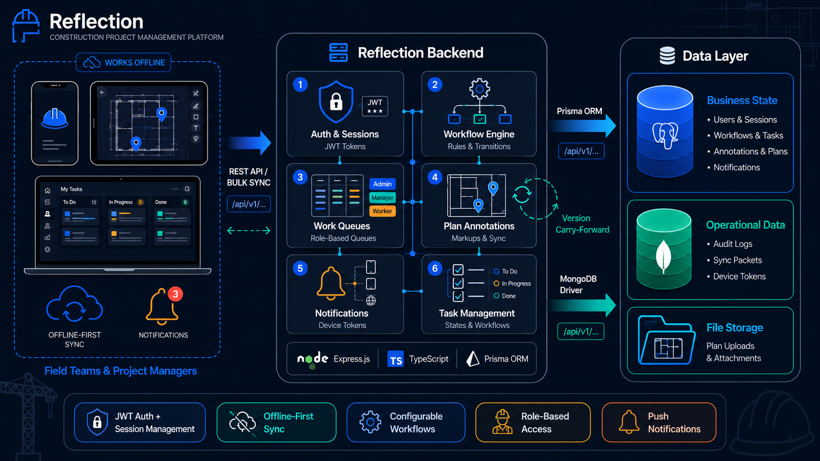The height and width of the screenshot is (461, 820).
Task: Click the Reflection Backend server icon
Action: (x=338, y=52)
